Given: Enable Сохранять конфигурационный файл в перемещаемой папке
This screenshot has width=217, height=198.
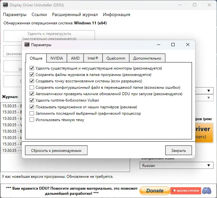Looking at the screenshot, I should tap(32, 87).
